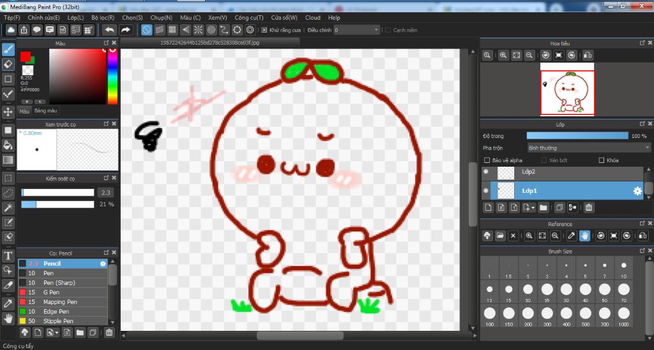
Task: Click the red foreground color swatch
Action: 25,57
